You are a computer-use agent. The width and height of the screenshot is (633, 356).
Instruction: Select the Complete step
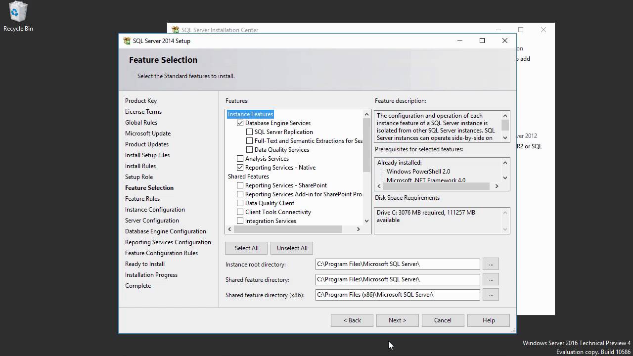point(138,286)
